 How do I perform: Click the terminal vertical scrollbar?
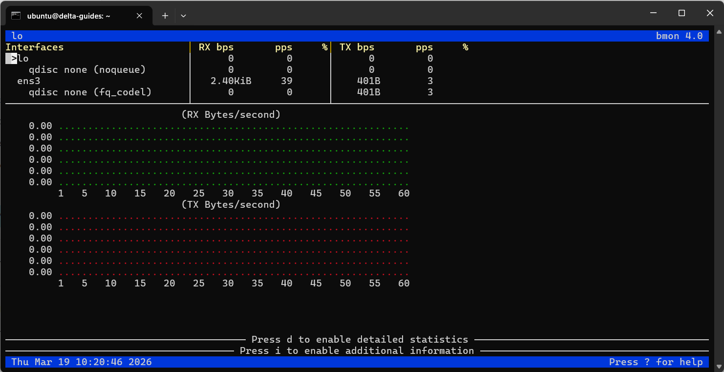coord(718,196)
